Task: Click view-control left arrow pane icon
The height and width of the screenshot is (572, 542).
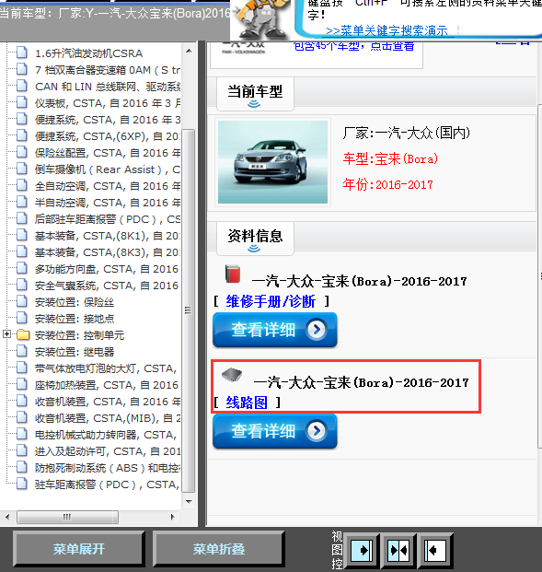Action: point(435,550)
